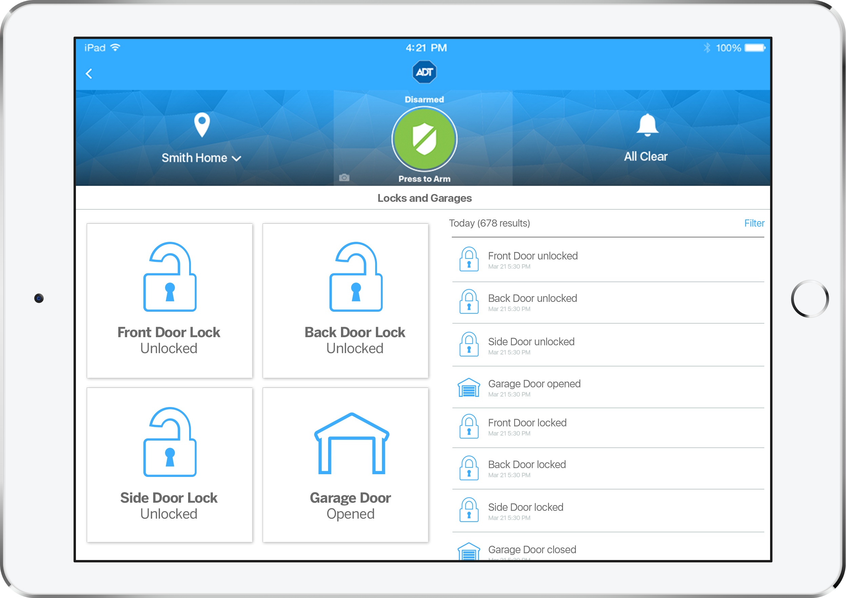
Task: Tap the small camera icon
Action: point(344,178)
